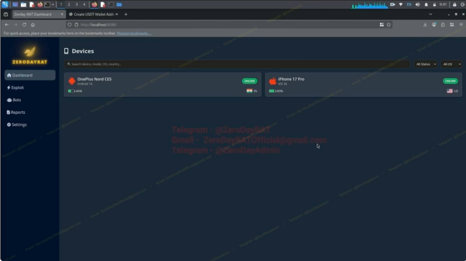
Task: Click the site information page icon
Action: 76,25
